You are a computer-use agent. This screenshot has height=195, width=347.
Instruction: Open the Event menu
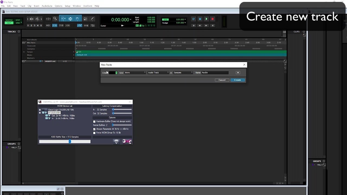(x=36, y=6)
